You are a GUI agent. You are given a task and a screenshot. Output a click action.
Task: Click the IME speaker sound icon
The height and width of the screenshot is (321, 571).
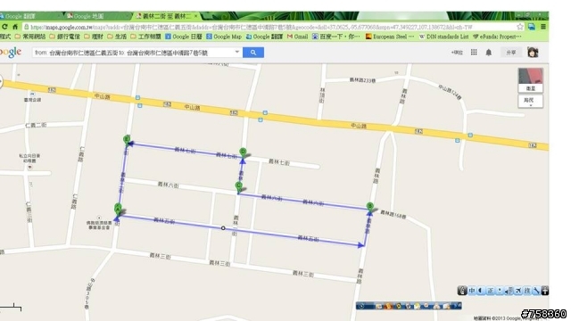coord(509,291)
